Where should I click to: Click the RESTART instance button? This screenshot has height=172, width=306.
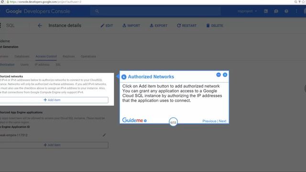186,25
